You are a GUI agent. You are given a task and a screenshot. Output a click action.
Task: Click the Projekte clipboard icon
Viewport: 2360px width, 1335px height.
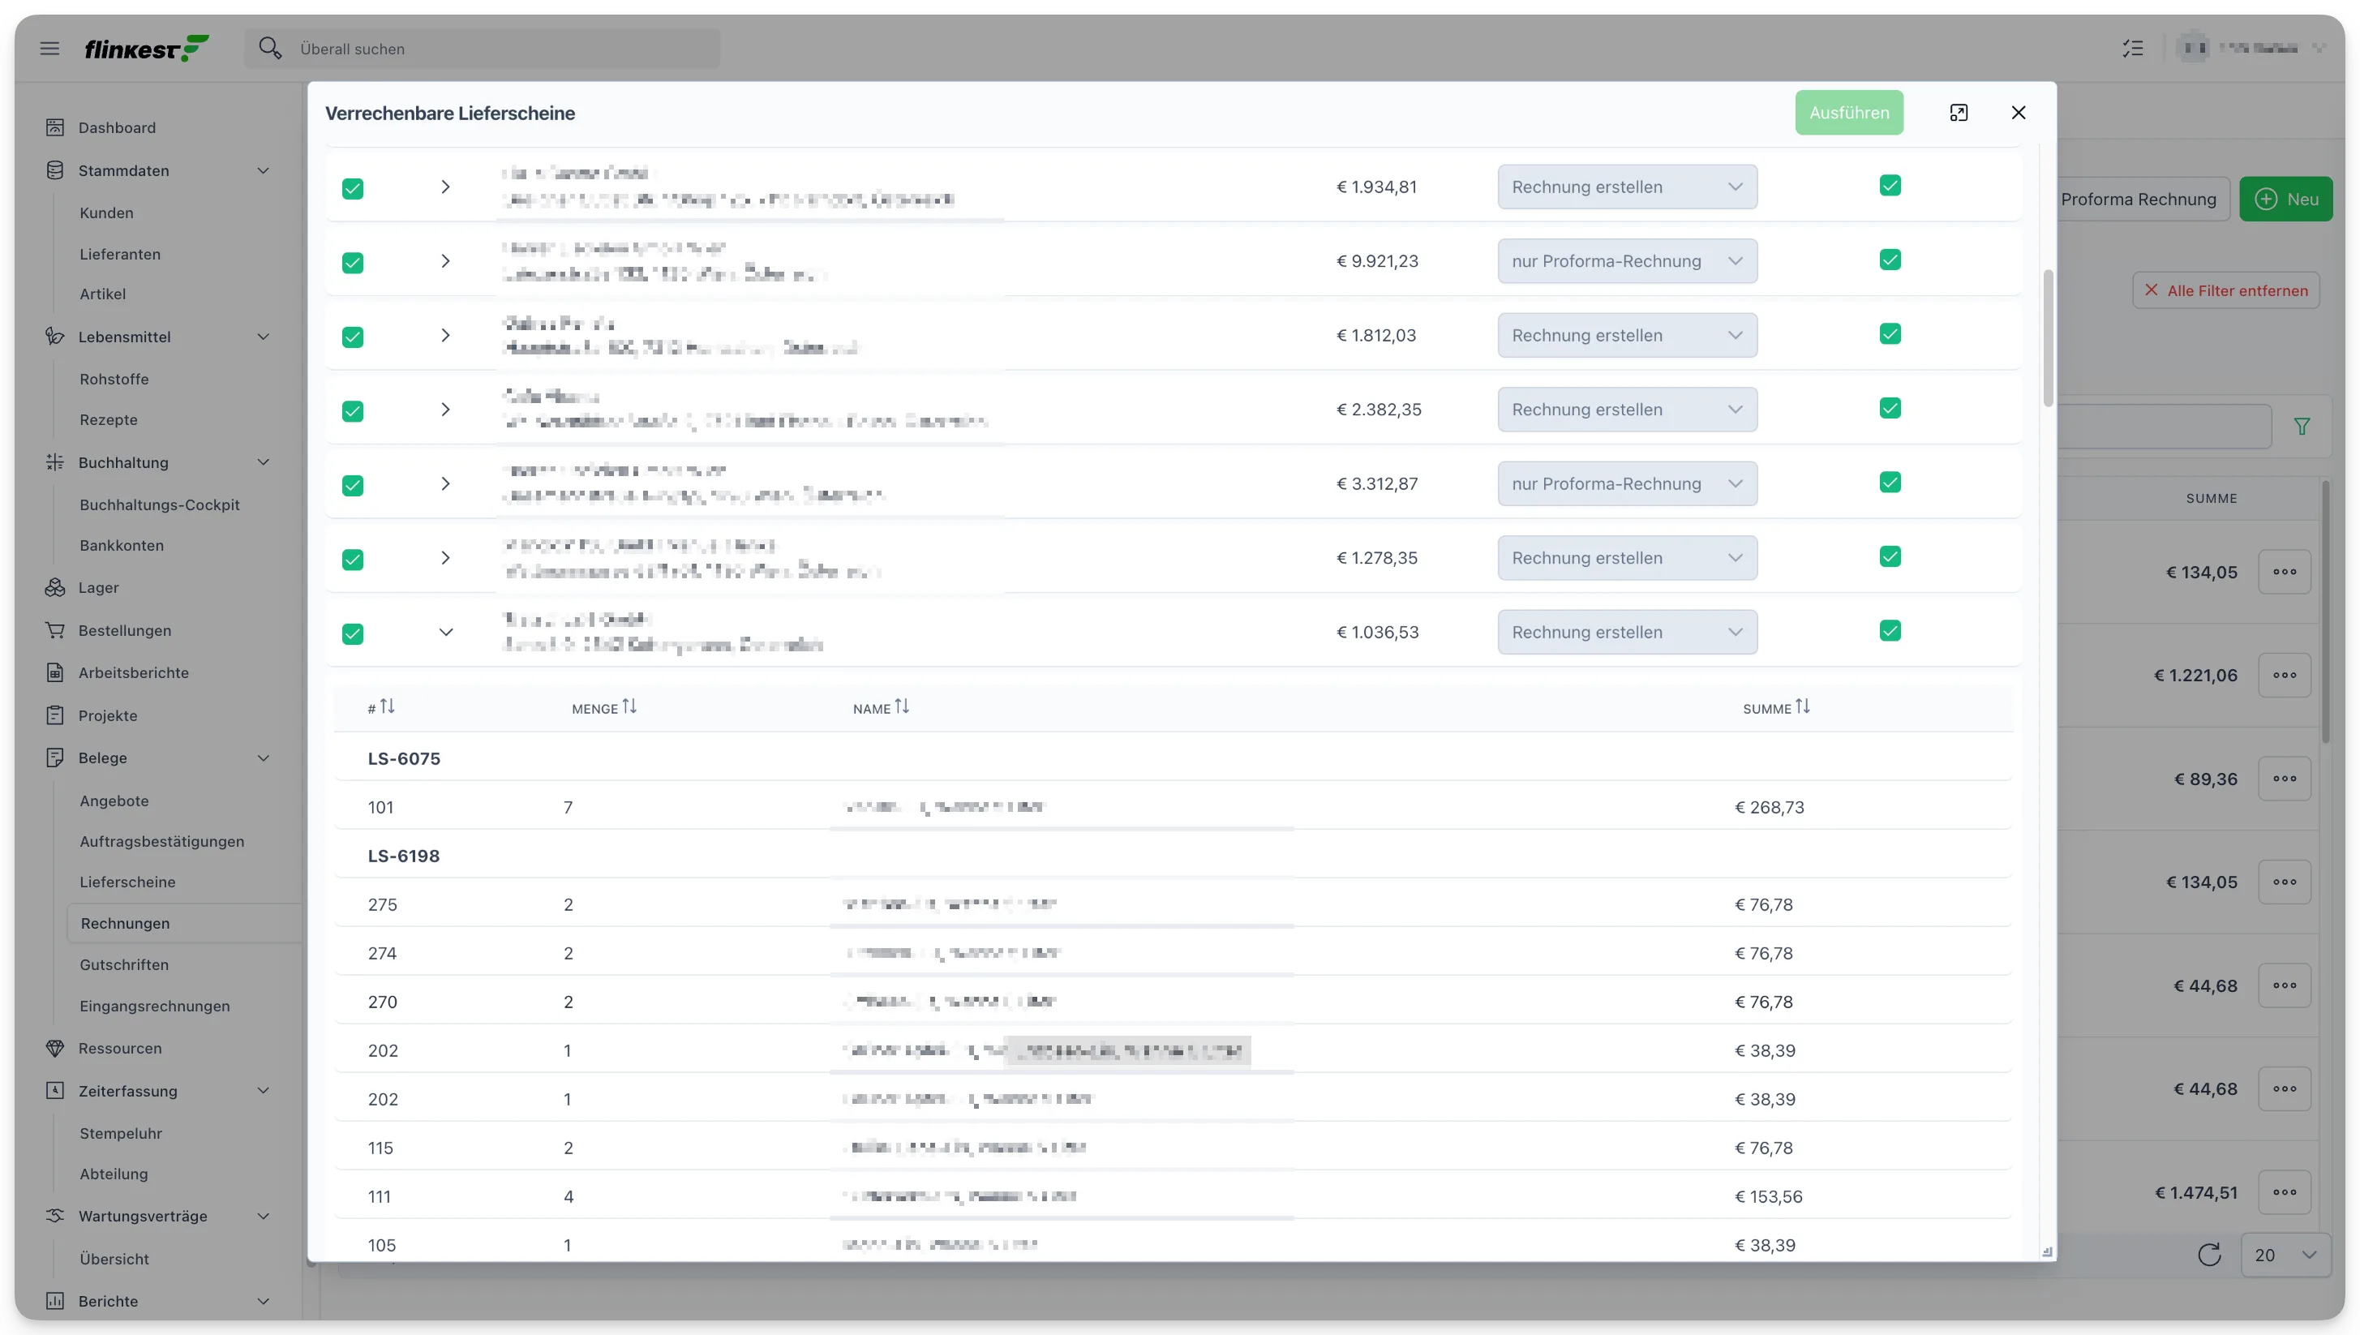(x=55, y=715)
